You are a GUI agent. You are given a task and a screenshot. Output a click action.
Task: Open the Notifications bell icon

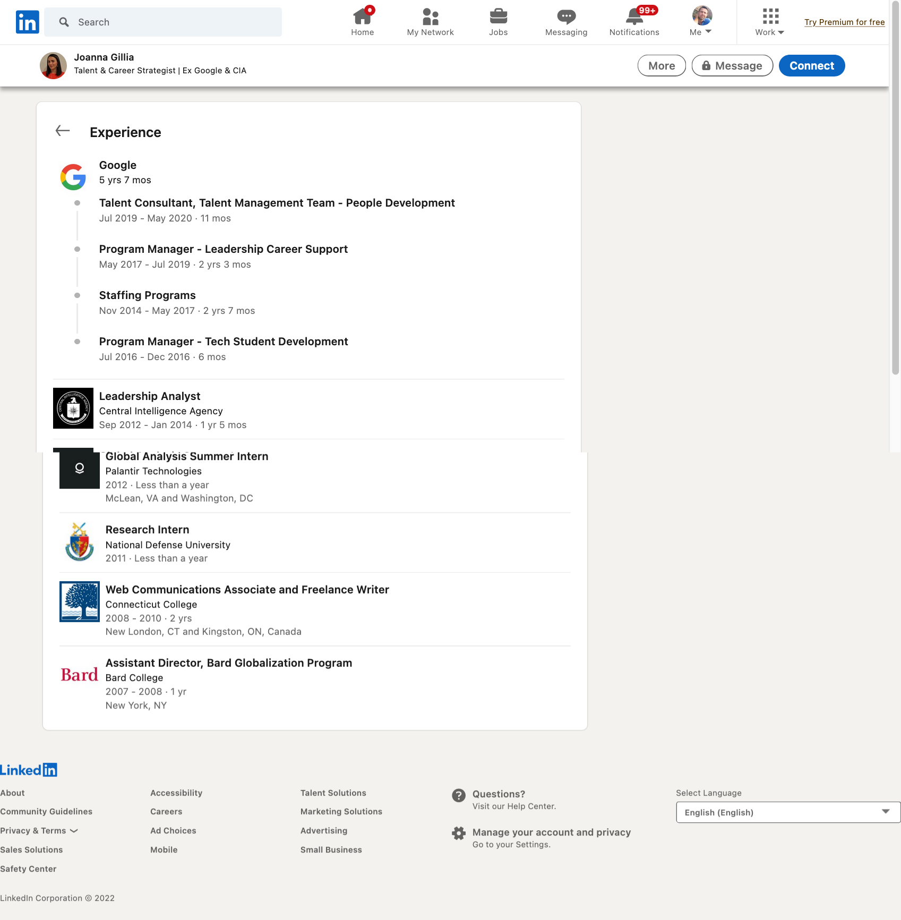coord(634,17)
